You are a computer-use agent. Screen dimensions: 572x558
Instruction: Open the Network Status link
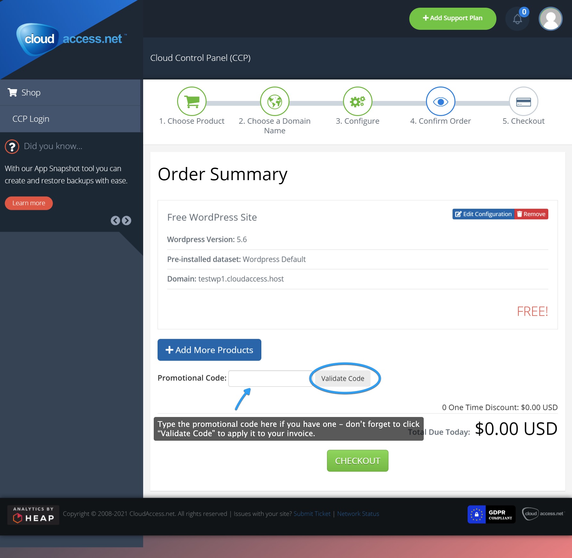tap(358, 514)
